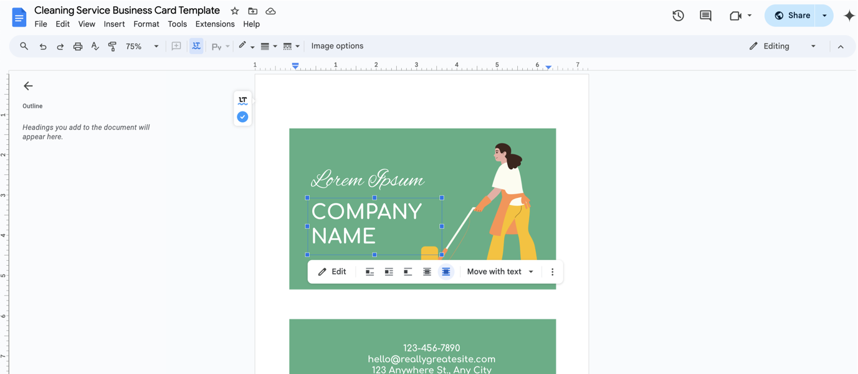Open the Insert menu
Viewport: 858px width, 374px height.
click(x=114, y=24)
